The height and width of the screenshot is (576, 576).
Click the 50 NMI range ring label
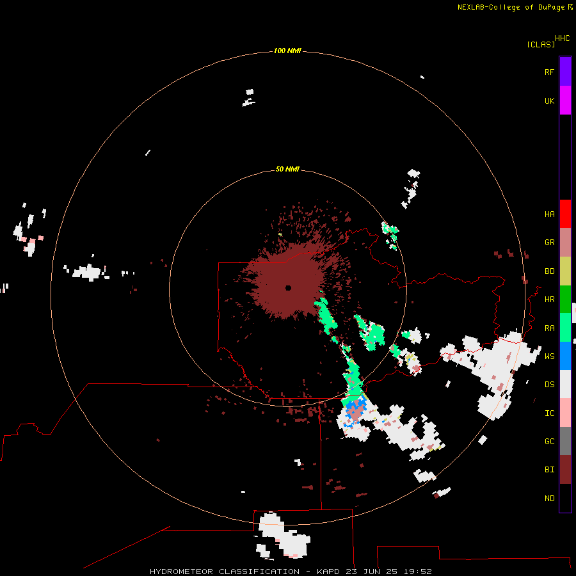click(287, 169)
